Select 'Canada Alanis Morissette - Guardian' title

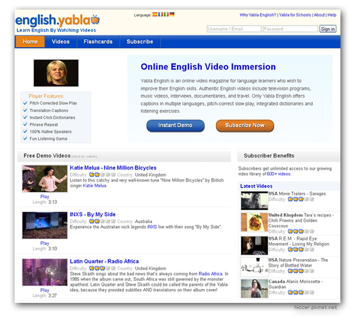(296, 284)
